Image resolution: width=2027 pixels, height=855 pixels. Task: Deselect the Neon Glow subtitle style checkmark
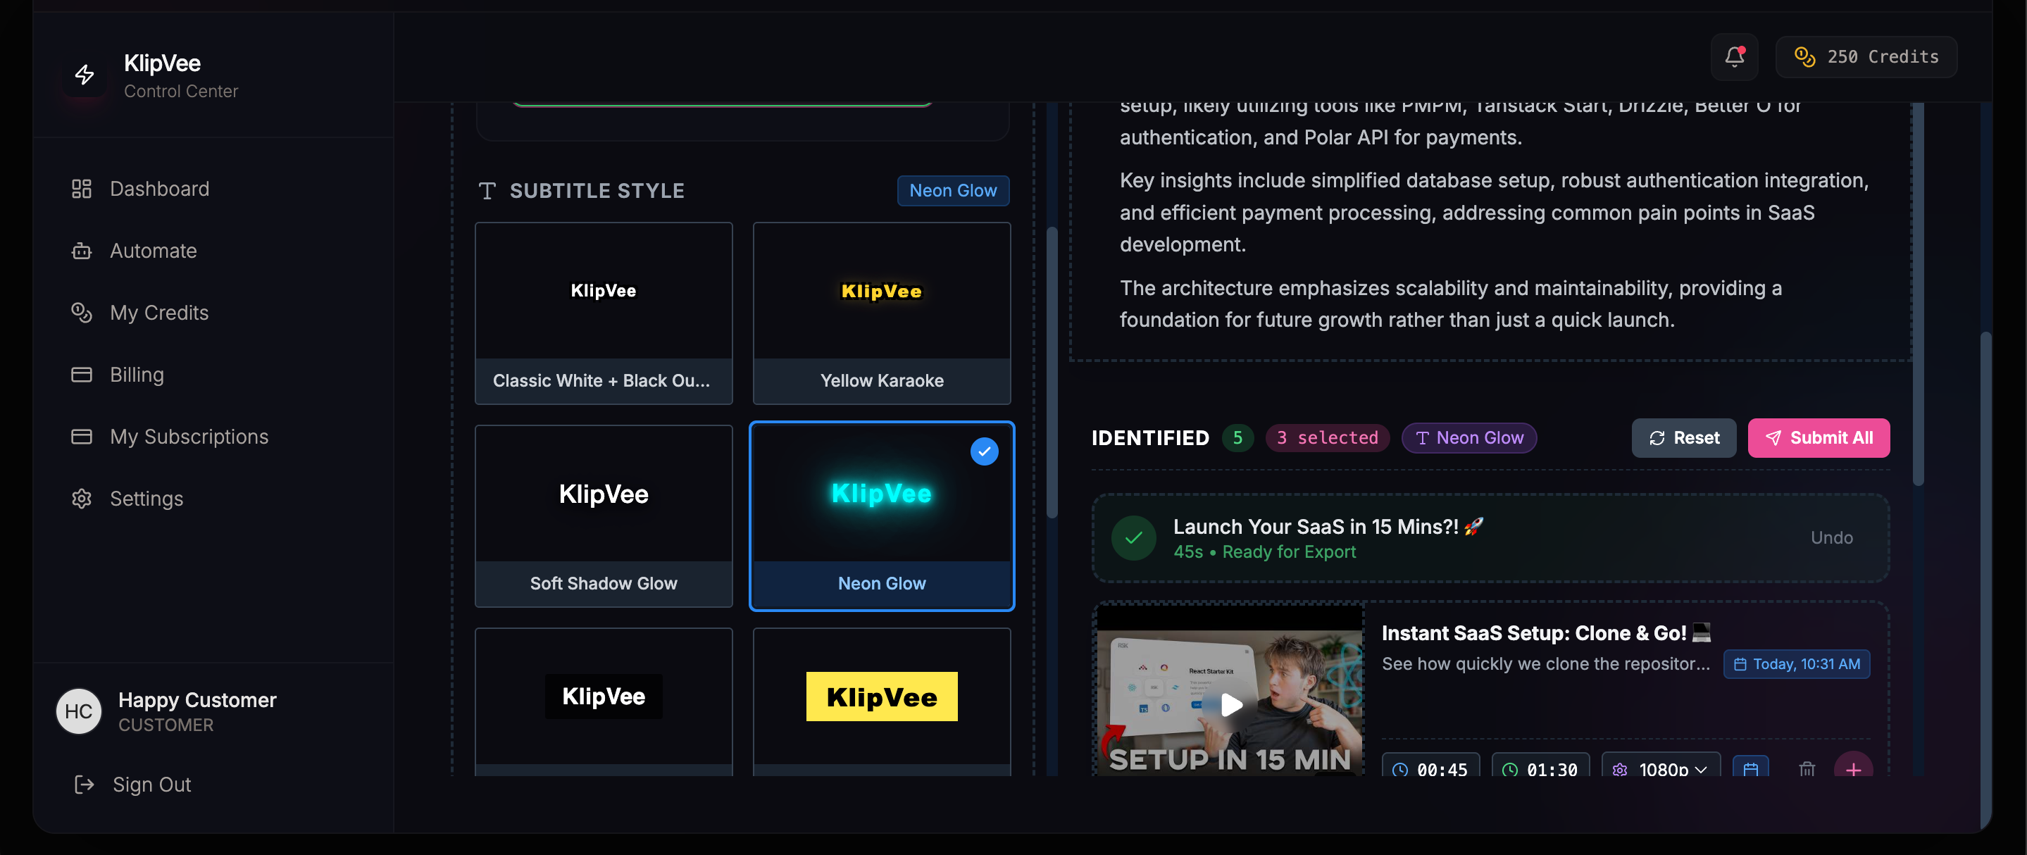point(985,451)
